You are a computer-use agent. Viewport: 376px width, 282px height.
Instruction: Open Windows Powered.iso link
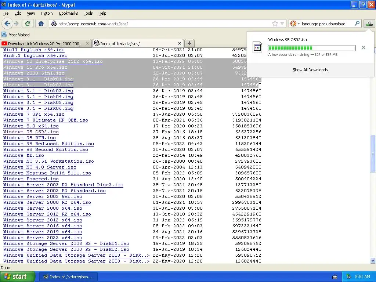click(31, 179)
